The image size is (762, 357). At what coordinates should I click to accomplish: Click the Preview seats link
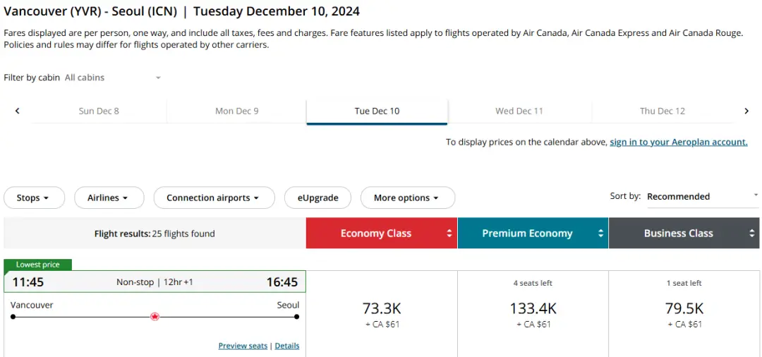coord(243,346)
